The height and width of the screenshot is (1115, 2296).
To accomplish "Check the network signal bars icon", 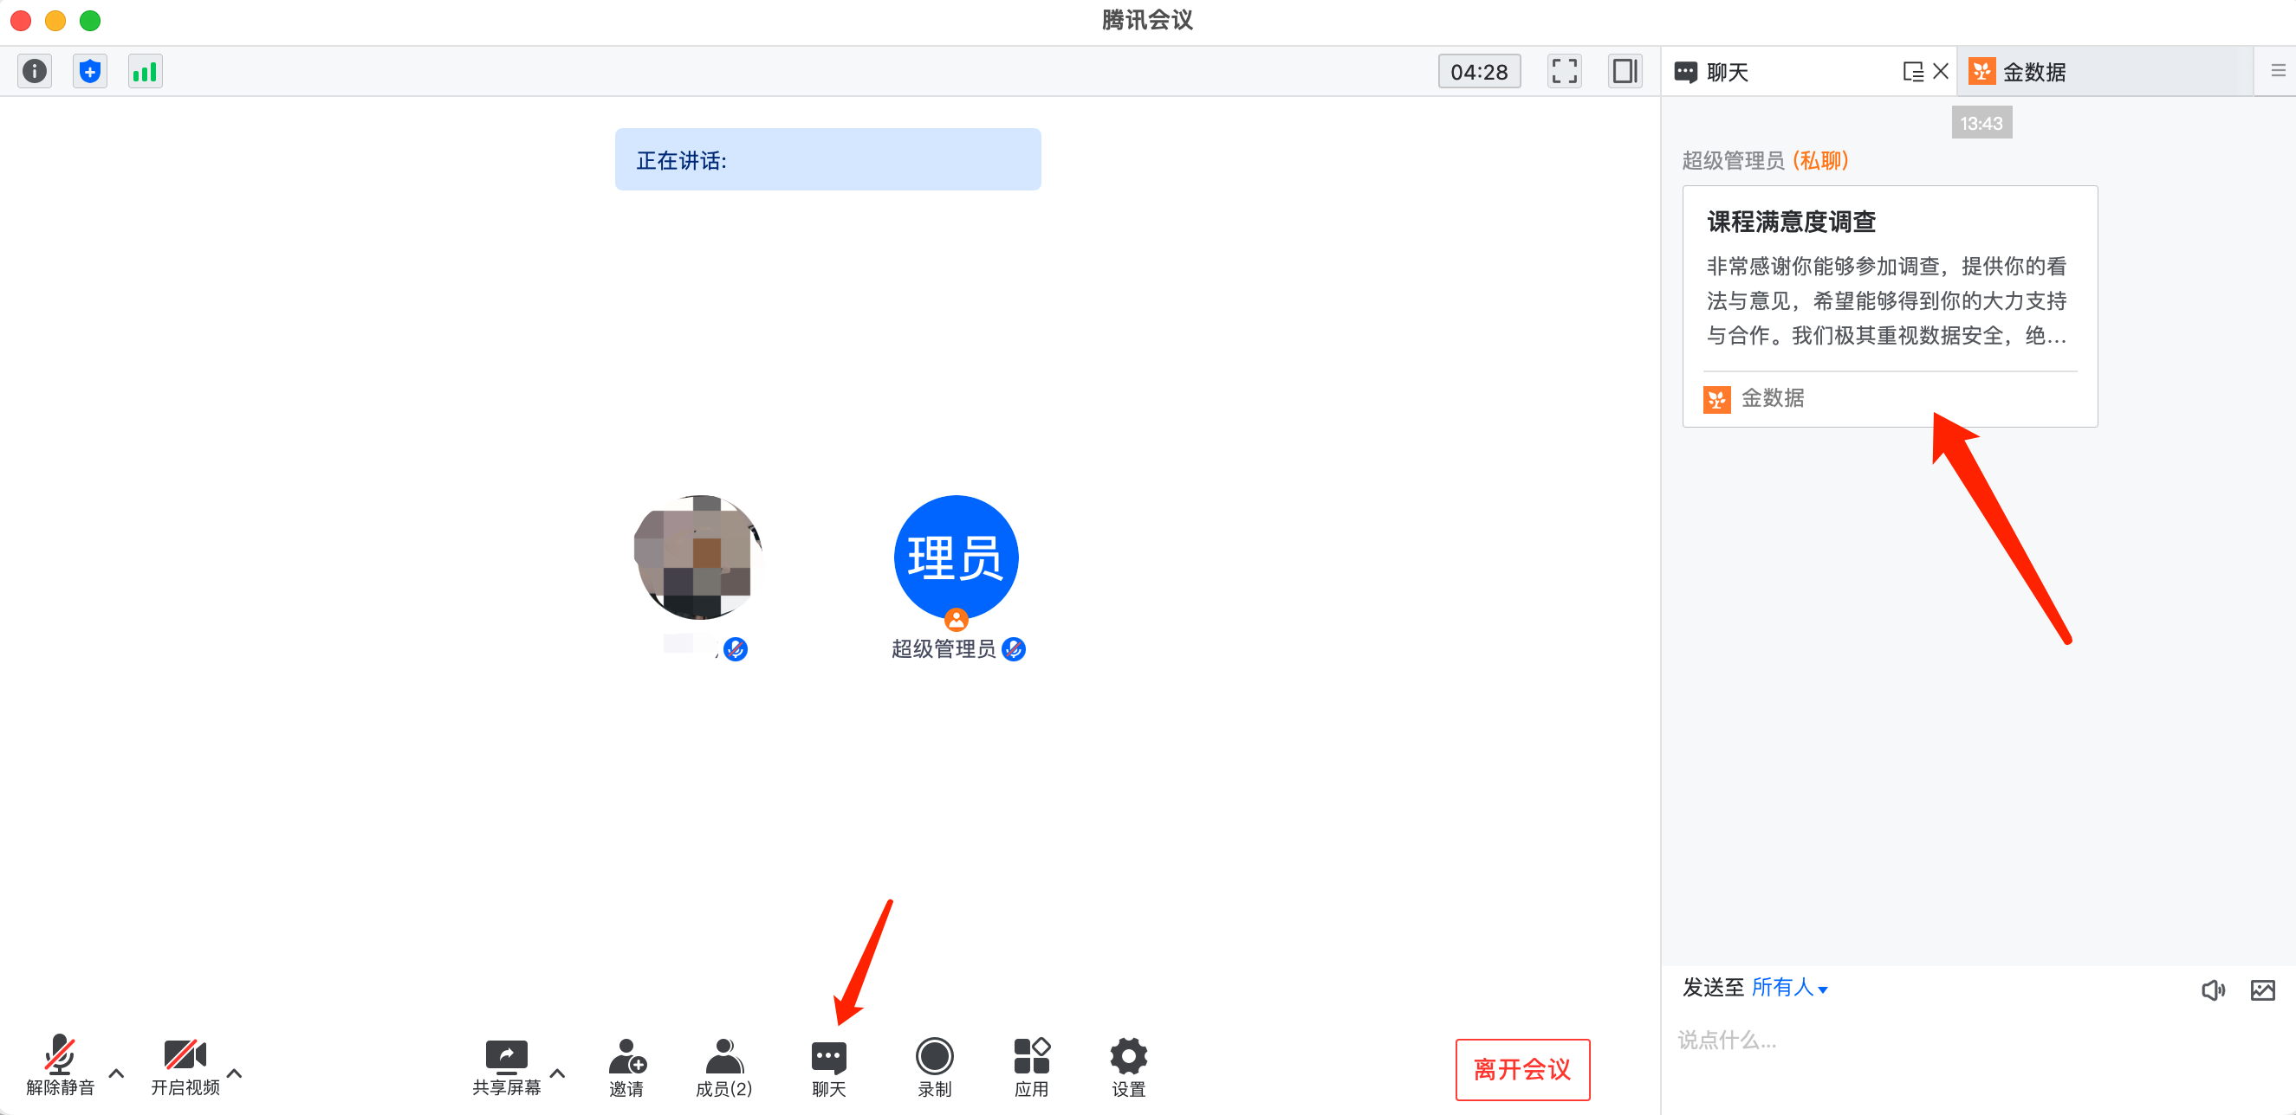I will point(145,71).
